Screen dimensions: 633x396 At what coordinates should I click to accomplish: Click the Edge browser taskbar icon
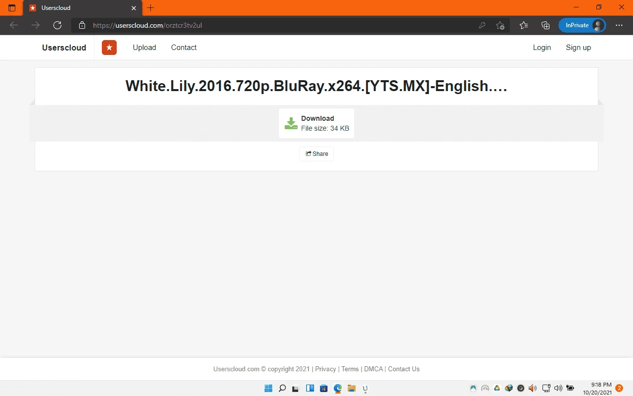click(x=338, y=388)
